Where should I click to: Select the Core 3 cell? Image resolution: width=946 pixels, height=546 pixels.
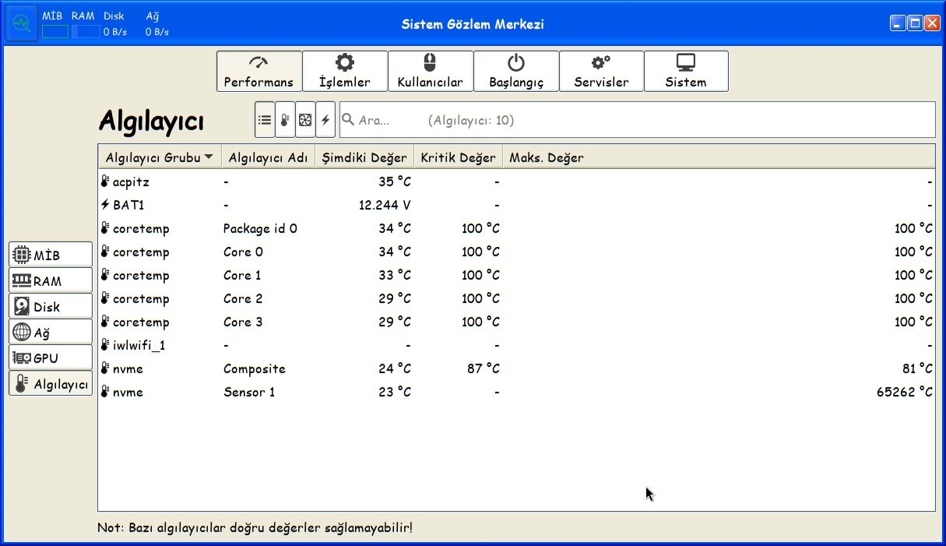click(243, 322)
